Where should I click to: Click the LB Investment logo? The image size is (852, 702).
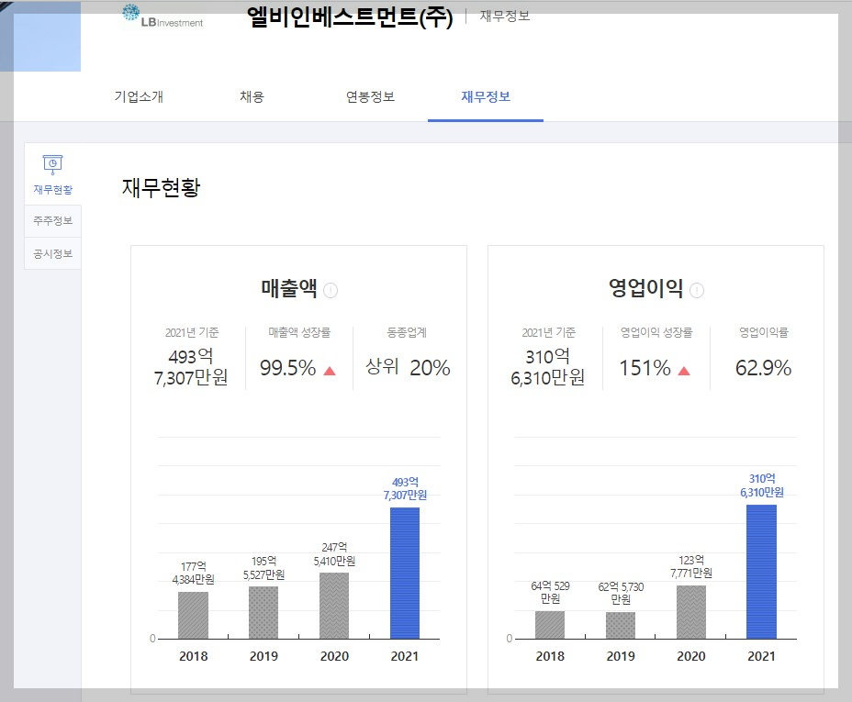coord(163,17)
